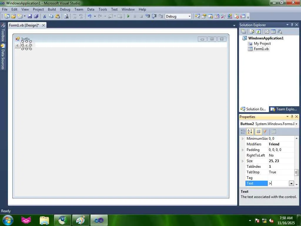Image resolution: width=301 pixels, height=226 pixels.
Task: Open the Data Sources side tab
Action: [x=3, y=57]
